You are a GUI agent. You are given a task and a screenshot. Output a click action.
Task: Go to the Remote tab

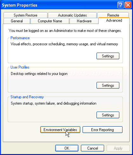tap(113, 15)
